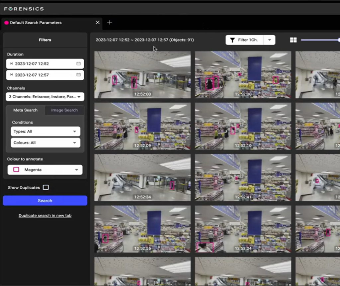Click the funnel Filter 1Ch. button

click(244, 40)
